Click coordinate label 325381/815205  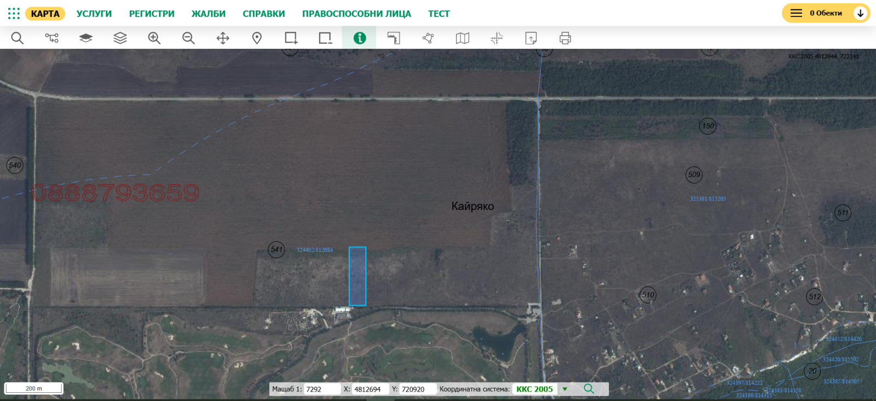[708, 199]
